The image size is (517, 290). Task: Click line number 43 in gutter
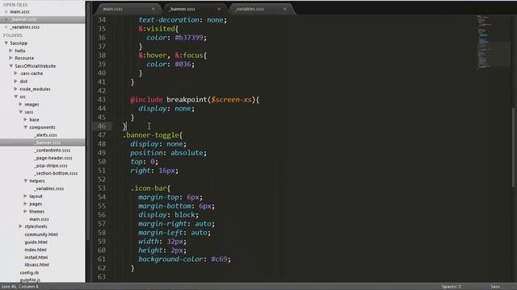point(102,100)
